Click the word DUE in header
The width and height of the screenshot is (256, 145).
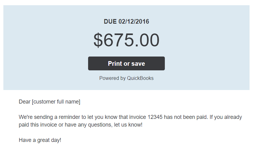pyautogui.click(x=110, y=22)
